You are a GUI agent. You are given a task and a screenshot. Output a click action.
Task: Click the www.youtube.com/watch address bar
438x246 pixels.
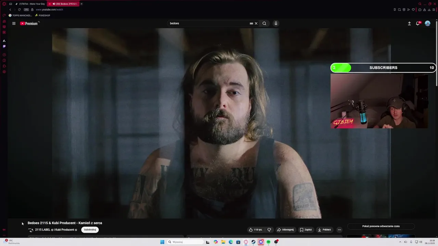(x=49, y=10)
